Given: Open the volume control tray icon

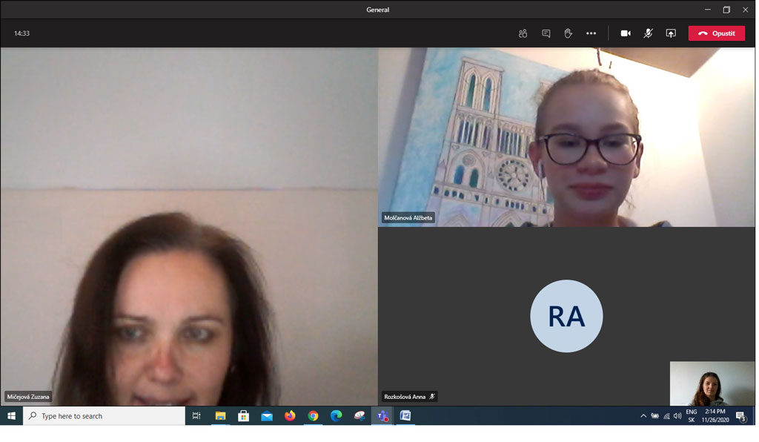Looking at the screenshot, I should 677,416.
